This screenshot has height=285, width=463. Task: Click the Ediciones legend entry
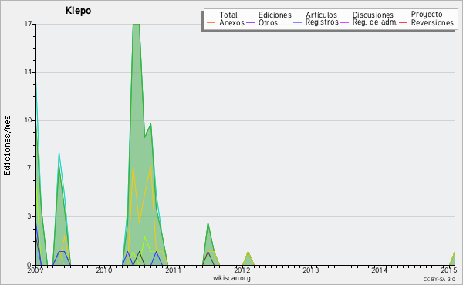(269, 15)
